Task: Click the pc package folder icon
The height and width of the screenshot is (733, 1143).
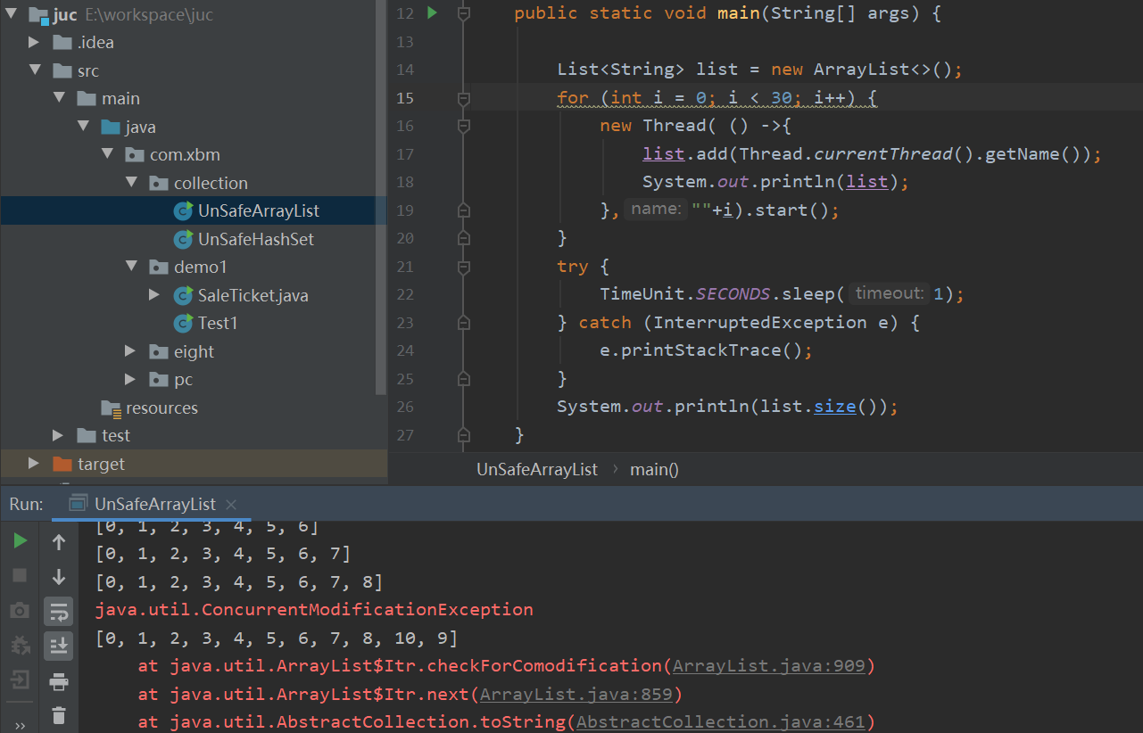Action: click(159, 379)
